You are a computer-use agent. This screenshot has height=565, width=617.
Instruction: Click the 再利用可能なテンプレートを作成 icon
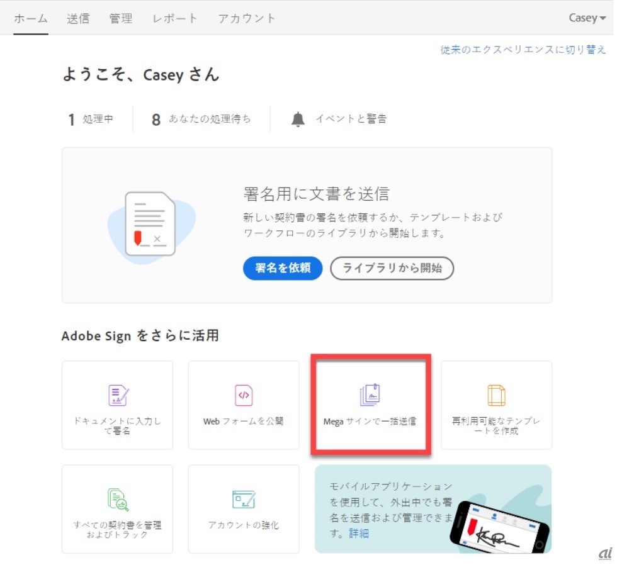496,395
